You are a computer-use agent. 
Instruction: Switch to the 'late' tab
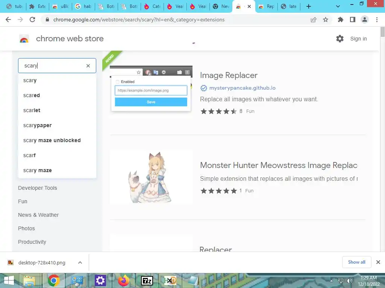tap(289, 6)
